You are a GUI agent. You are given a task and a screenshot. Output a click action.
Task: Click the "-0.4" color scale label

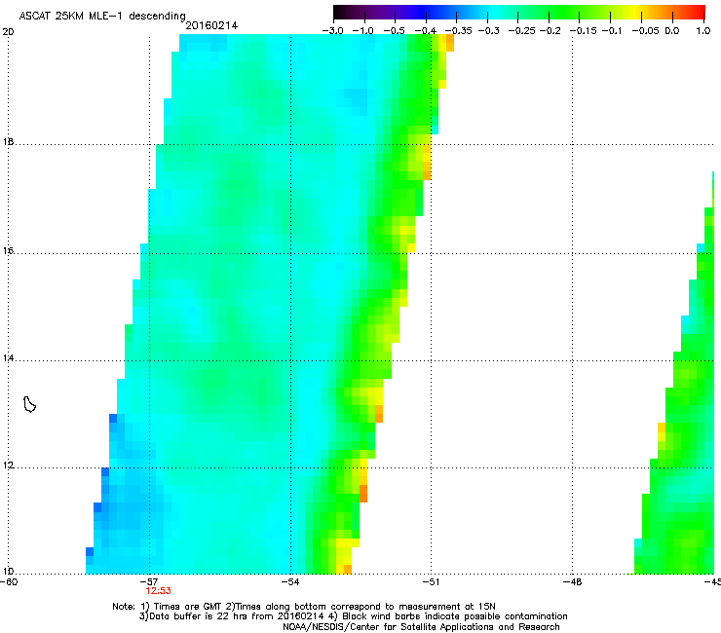(426, 31)
